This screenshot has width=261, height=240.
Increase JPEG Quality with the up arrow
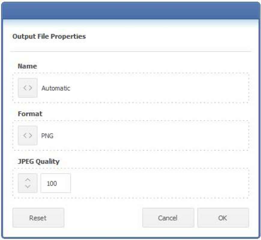click(x=28, y=180)
